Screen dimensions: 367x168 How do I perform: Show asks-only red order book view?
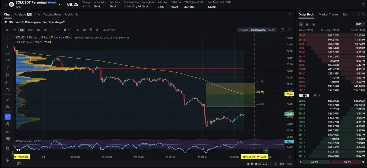tap(314, 24)
